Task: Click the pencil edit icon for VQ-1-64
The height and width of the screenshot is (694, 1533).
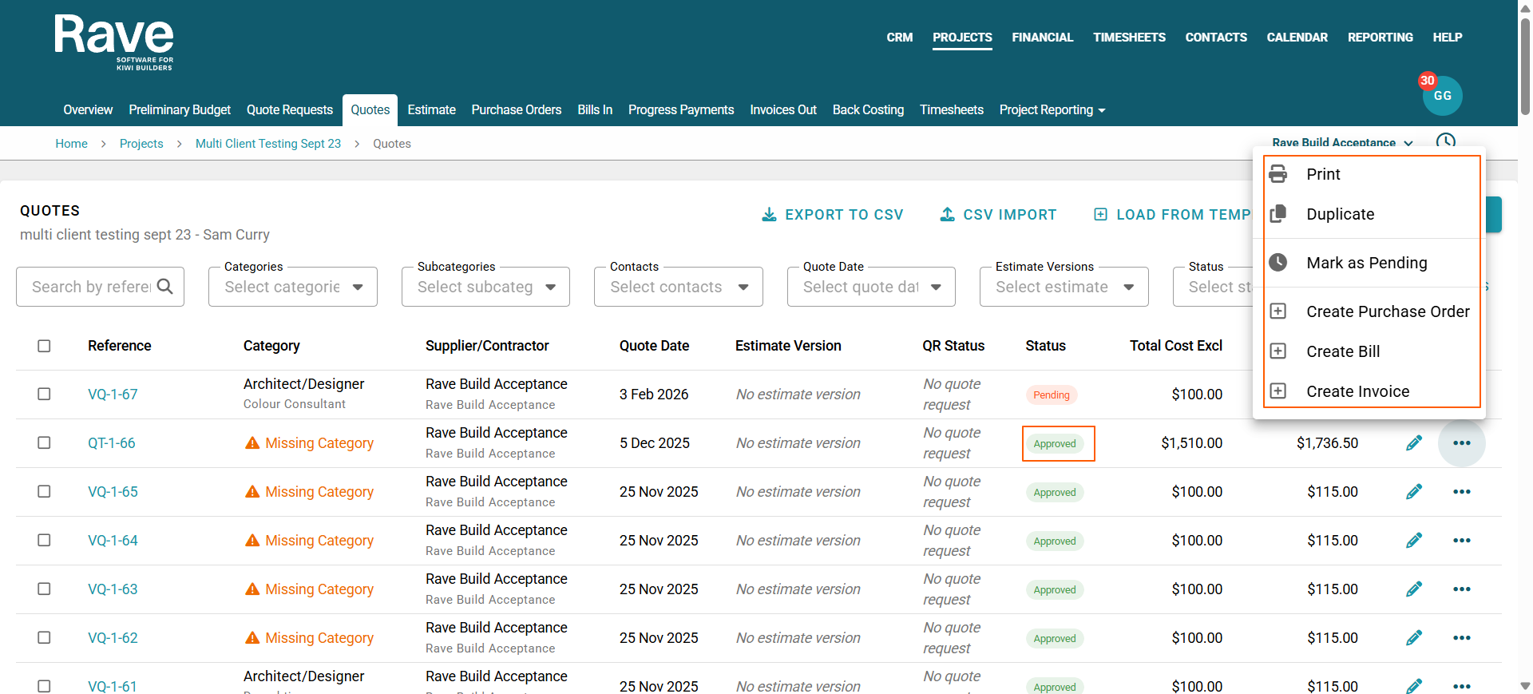Action: click(x=1413, y=541)
